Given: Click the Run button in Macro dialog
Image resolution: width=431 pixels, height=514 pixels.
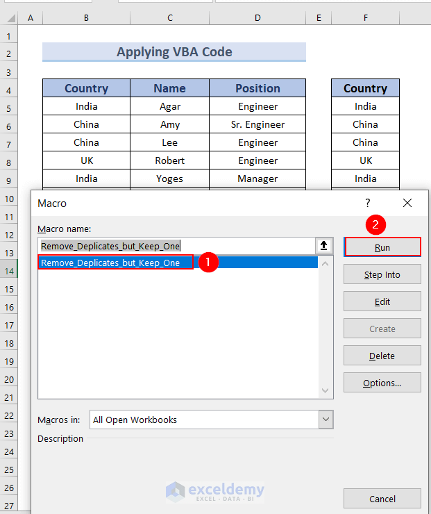Looking at the screenshot, I should 382,247.
